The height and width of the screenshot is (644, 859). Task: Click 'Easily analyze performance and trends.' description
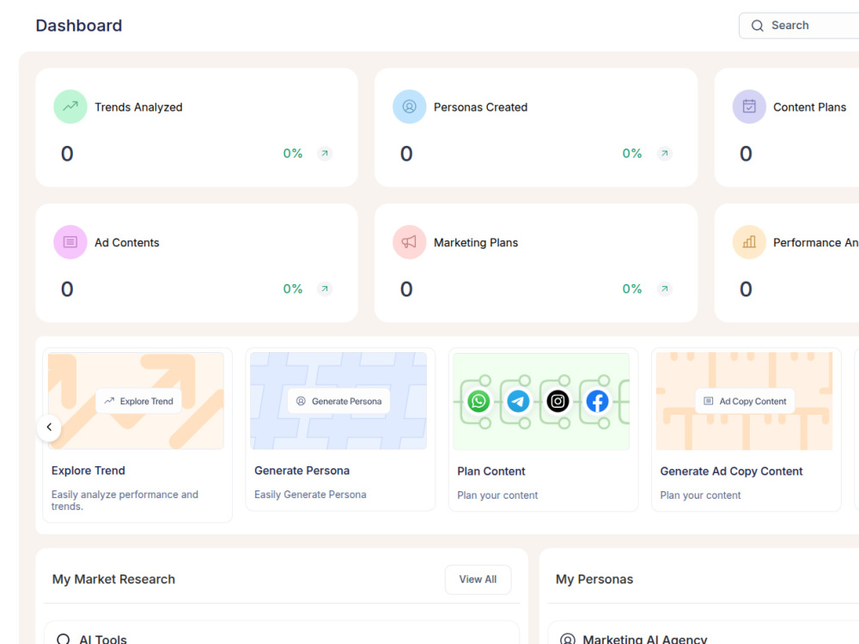click(x=125, y=501)
